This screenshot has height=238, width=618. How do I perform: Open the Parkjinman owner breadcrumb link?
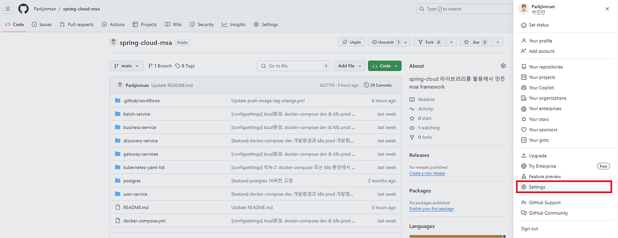tap(44, 9)
